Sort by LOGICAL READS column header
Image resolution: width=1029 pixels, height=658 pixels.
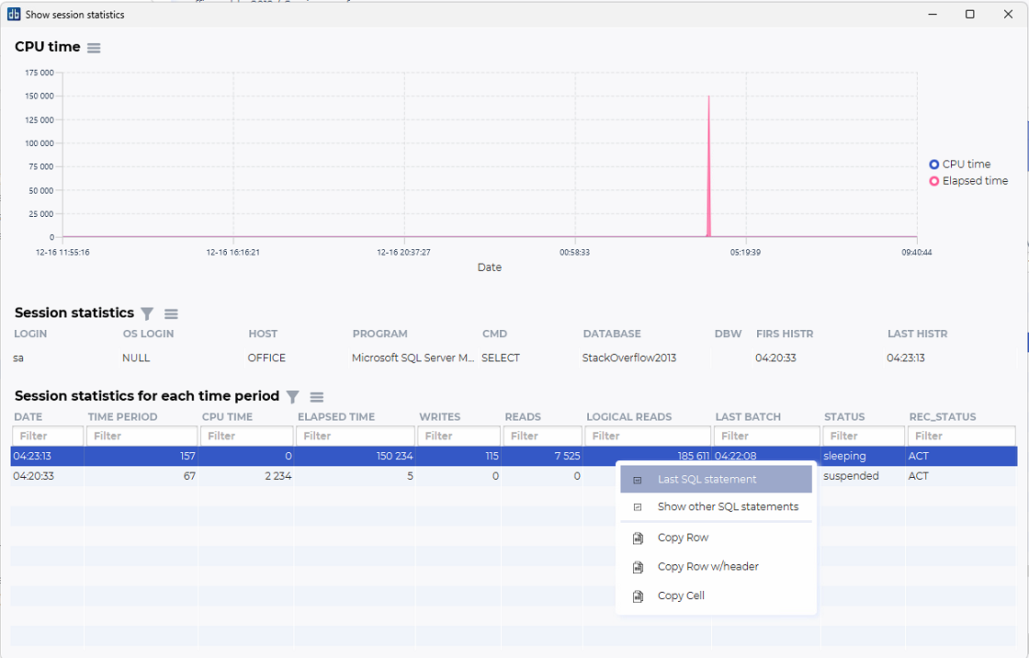pyautogui.click(x=629, y=417)
